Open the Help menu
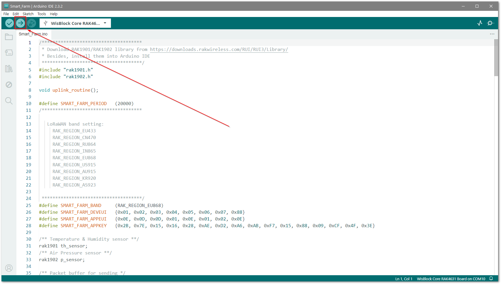This screenshot has height=284, width=501. [x=54, y=14]
